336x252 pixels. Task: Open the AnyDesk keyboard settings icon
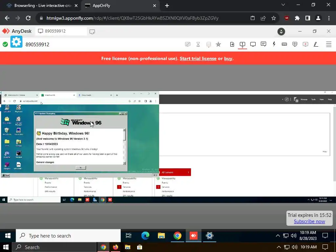[284, 44]
